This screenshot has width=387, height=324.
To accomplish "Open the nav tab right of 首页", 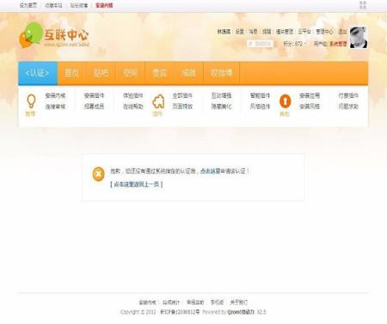I will [x=101, y=73].
